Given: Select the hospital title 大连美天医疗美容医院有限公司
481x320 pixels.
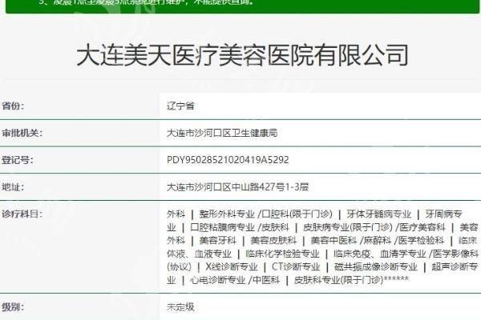Looking at the screenshot, I should (242, 55).
